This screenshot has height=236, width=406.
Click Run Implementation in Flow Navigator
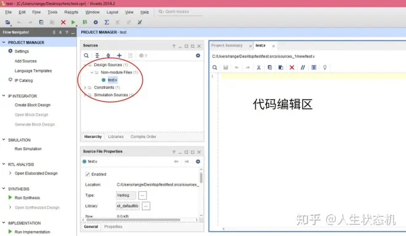point(33,232)
